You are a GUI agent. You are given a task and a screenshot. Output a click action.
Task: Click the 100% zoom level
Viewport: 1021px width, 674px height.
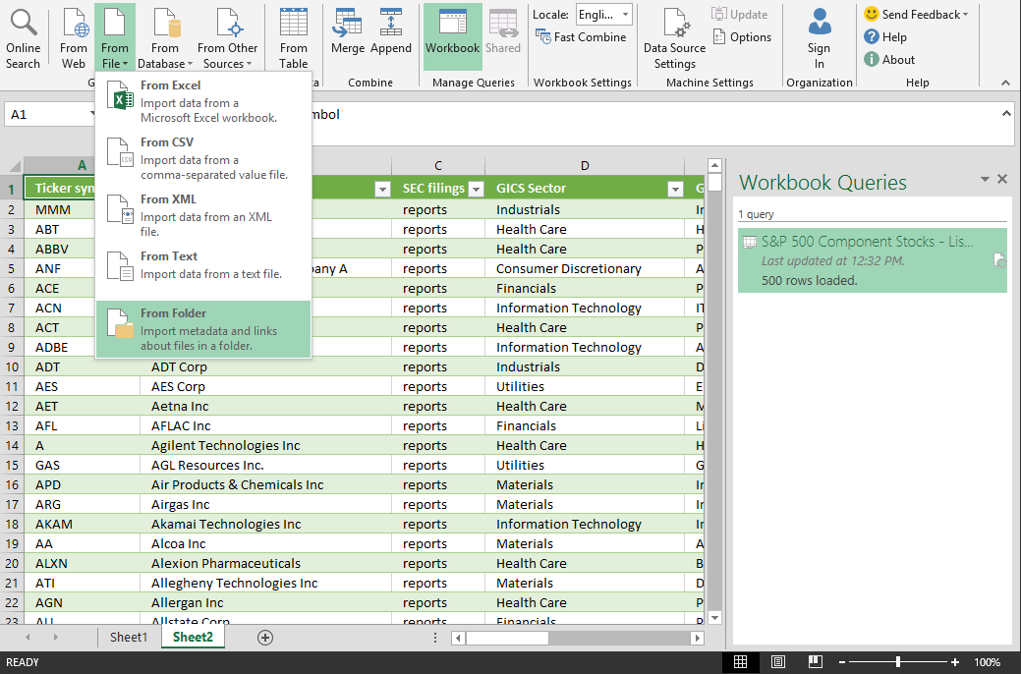988,662
